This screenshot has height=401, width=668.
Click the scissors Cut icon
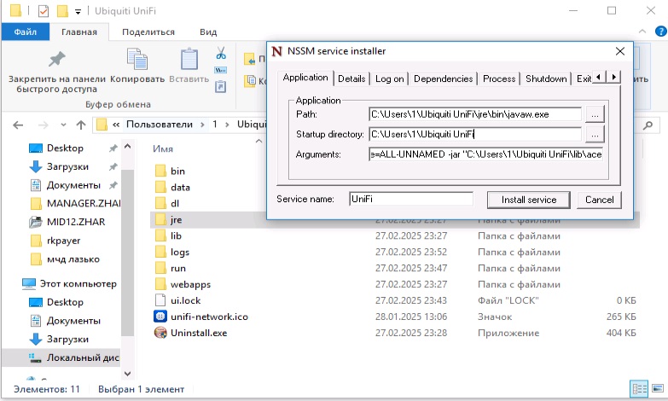(221, 53)
